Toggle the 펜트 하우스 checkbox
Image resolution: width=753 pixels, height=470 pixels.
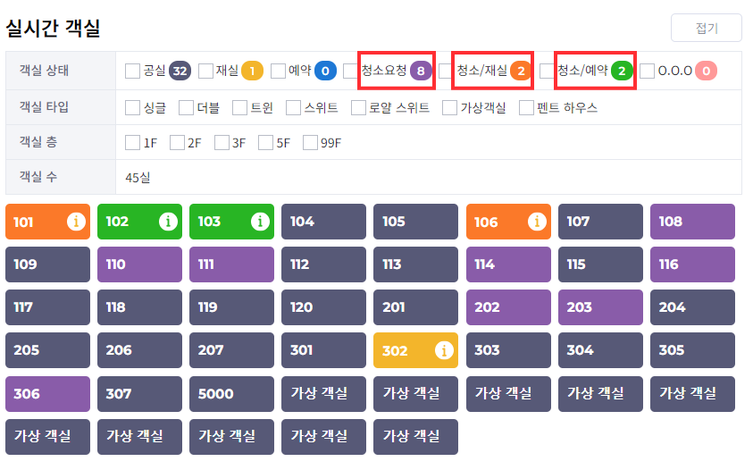pos(526,107)
